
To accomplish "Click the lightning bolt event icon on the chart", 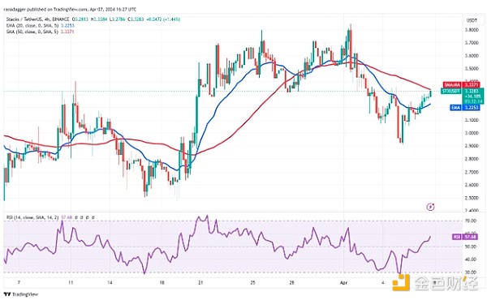I will coord(430,207).
